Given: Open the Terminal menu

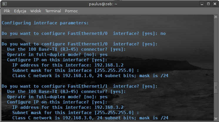Looking at the screenshot, I should [x=53, y=11].
